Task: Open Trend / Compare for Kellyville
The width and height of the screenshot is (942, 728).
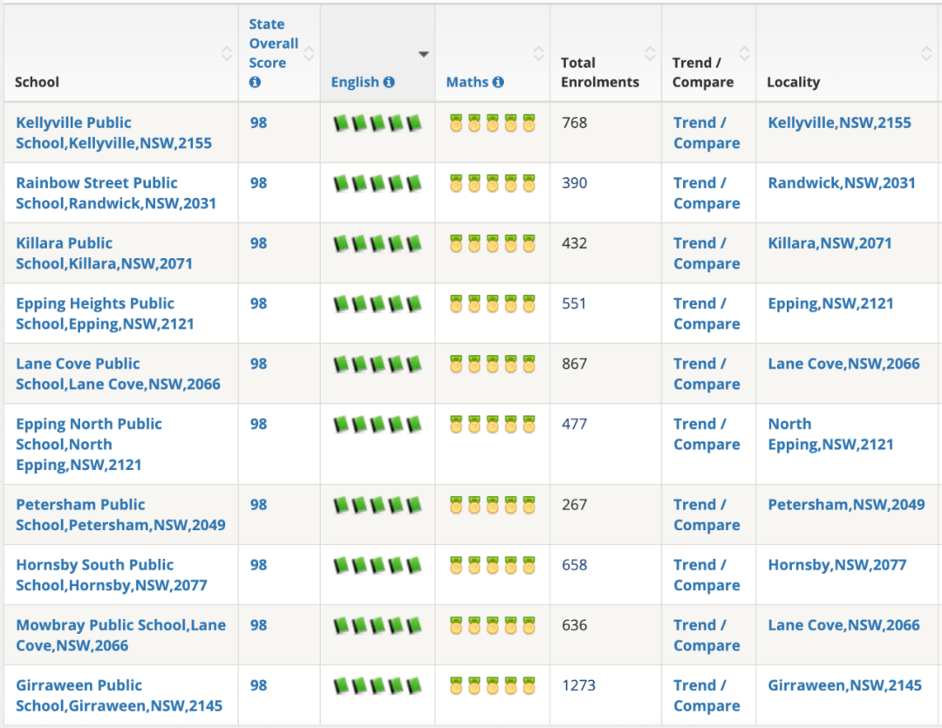Action: 706,133
